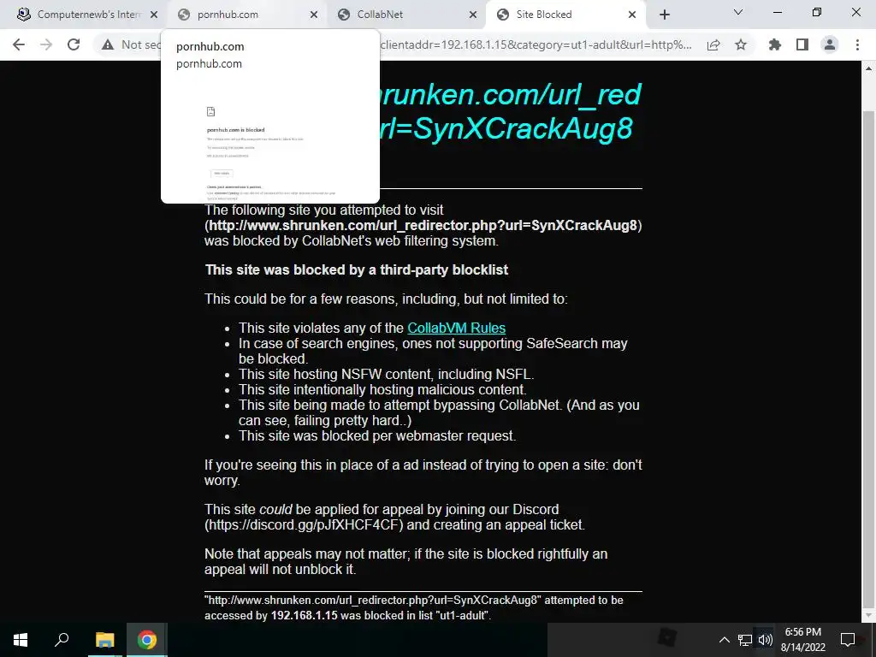Open the notification center icon
The width and height of the screenshot is (876, 657).
click(848, 640)
